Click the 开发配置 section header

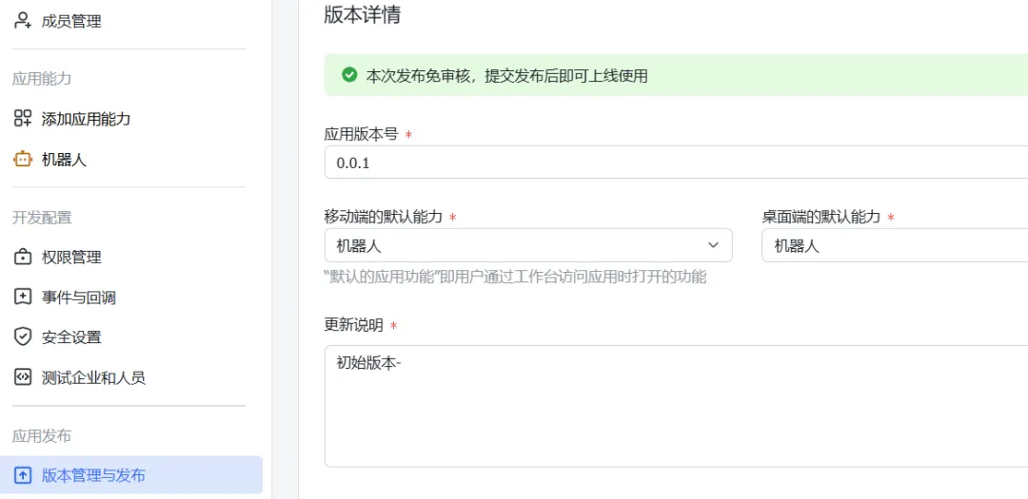(41, 218)
